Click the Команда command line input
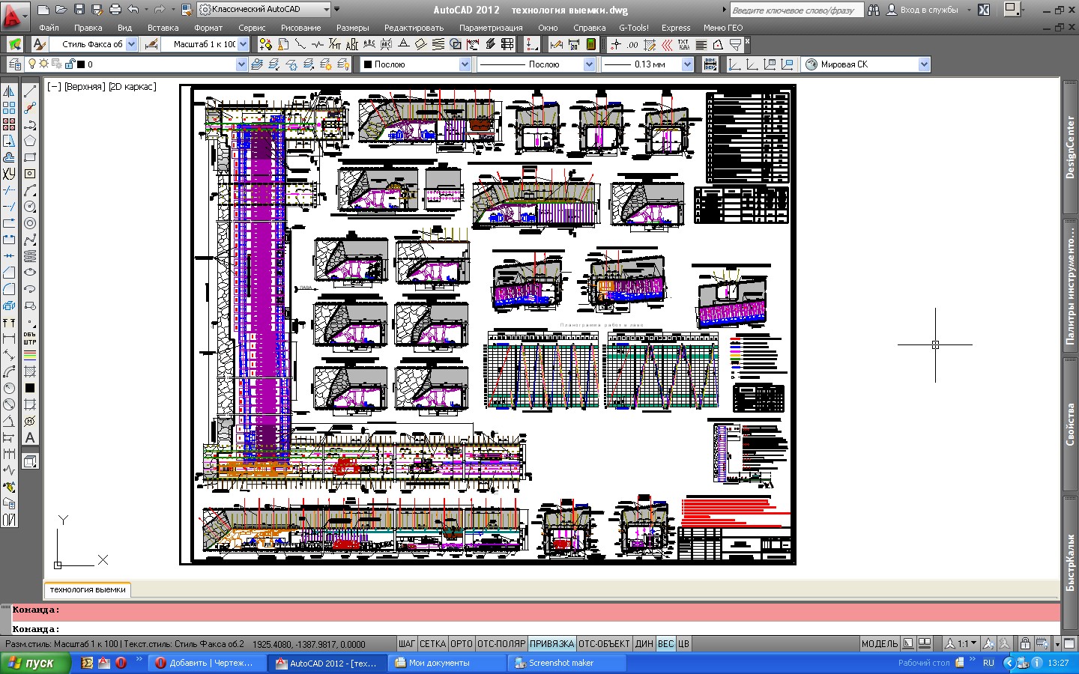Image resolution: width=1079 pixels, height=674 pixels. [535, 629]
